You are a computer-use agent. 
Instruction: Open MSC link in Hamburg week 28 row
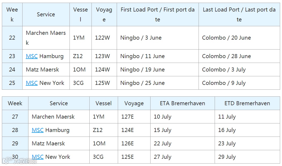click(38, 130)
